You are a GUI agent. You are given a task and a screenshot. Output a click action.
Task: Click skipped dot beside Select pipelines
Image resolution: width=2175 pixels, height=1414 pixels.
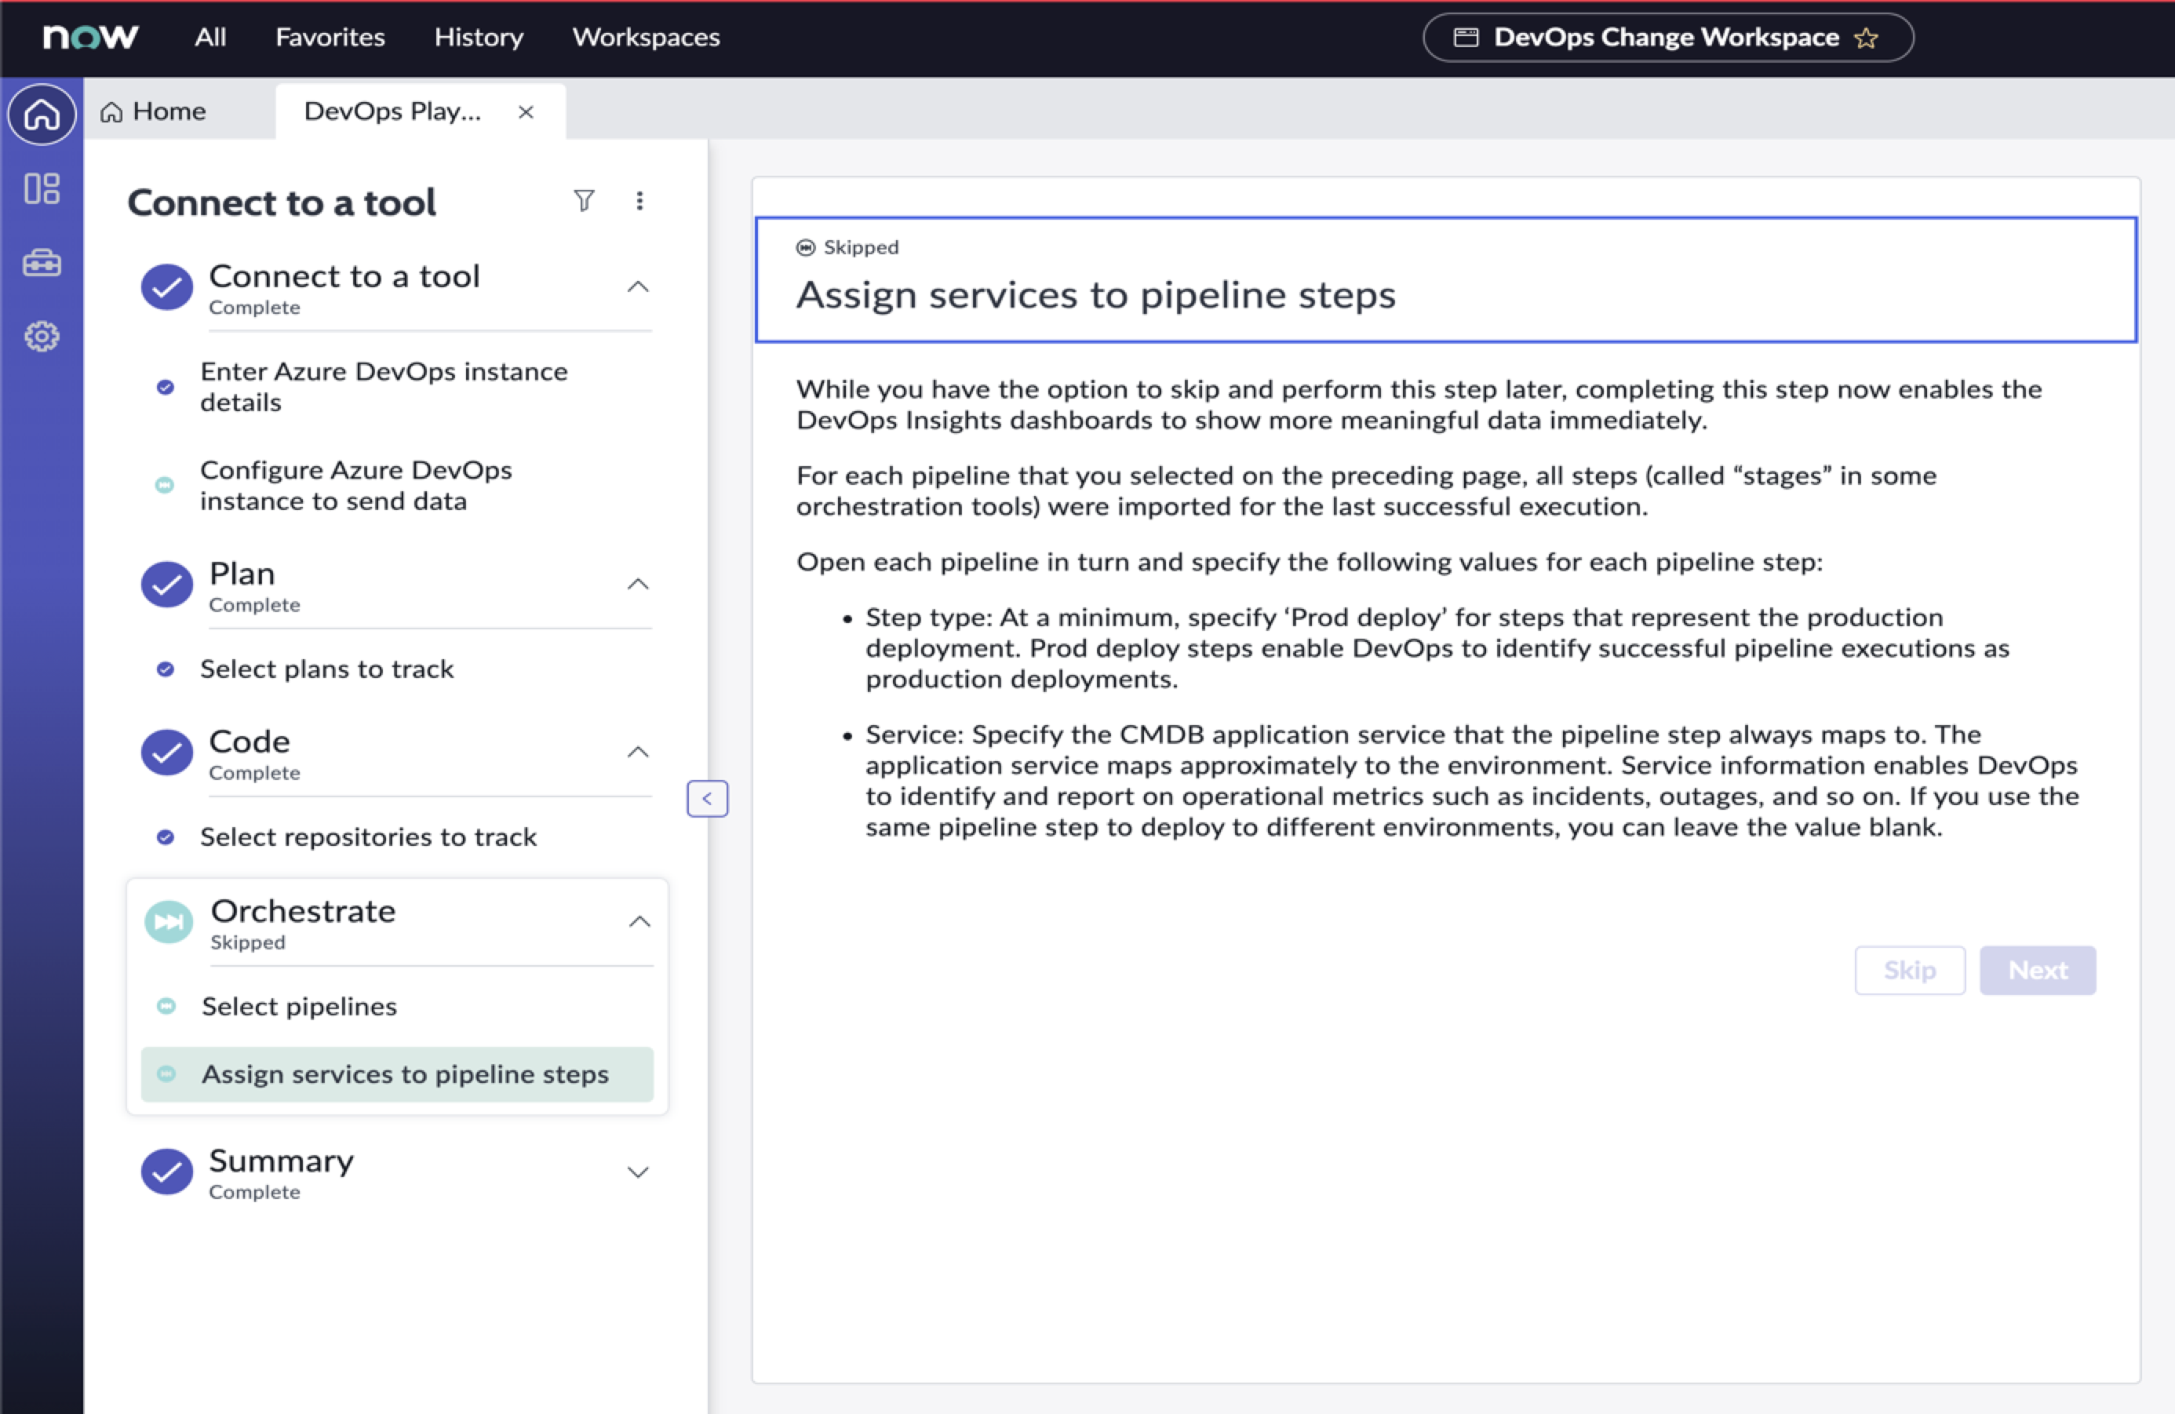(x=166, y=1005)
